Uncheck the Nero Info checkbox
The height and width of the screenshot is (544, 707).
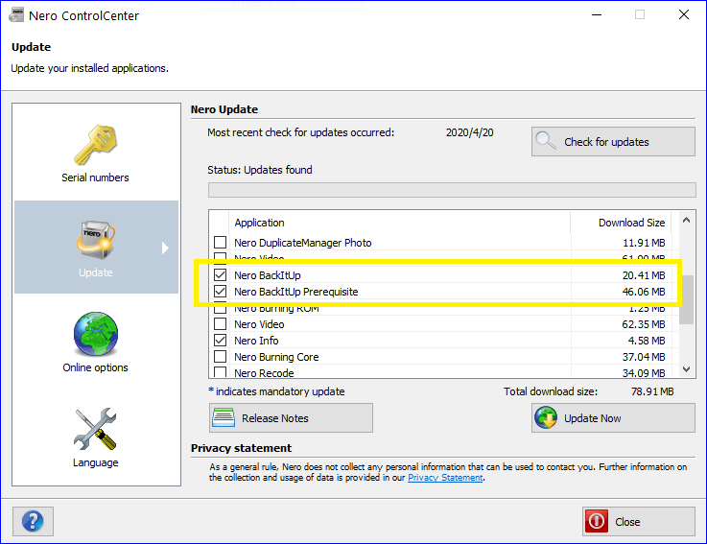(x=220, y=340)
